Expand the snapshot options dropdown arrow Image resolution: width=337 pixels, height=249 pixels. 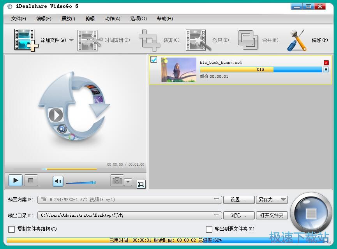[128, 182]
